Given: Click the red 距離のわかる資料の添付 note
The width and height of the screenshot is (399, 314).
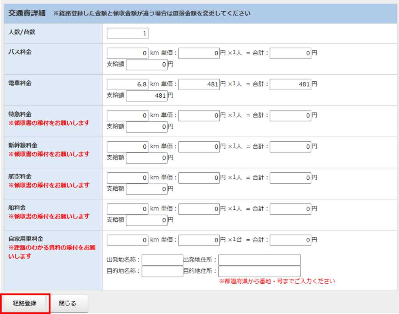Looking at the screenshot, I should coord(52,252).
